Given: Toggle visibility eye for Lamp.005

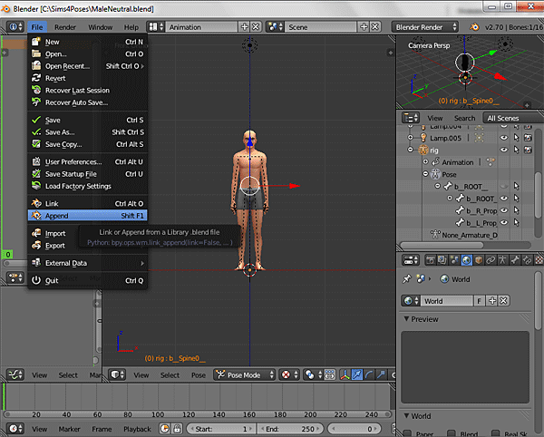Looking at the screenshot, I should click(504, 138).
